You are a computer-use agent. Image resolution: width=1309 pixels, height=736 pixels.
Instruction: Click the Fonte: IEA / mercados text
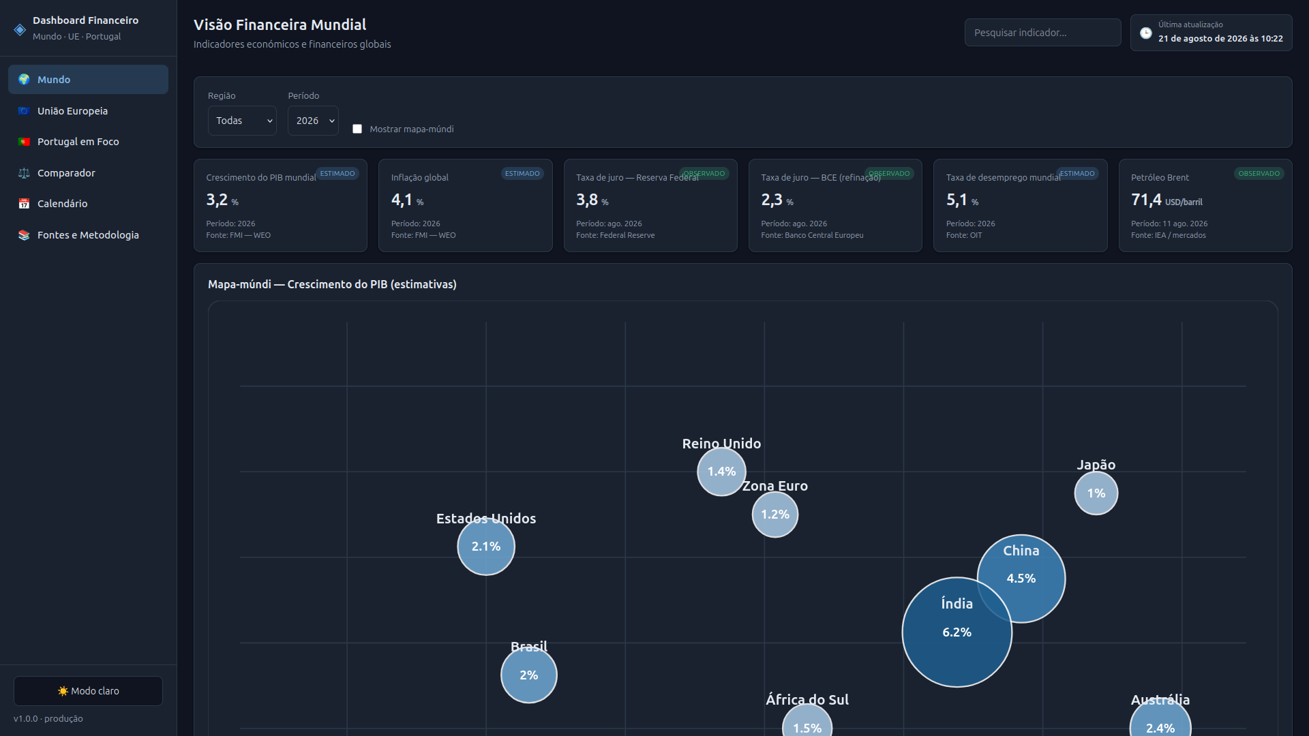1169,235
